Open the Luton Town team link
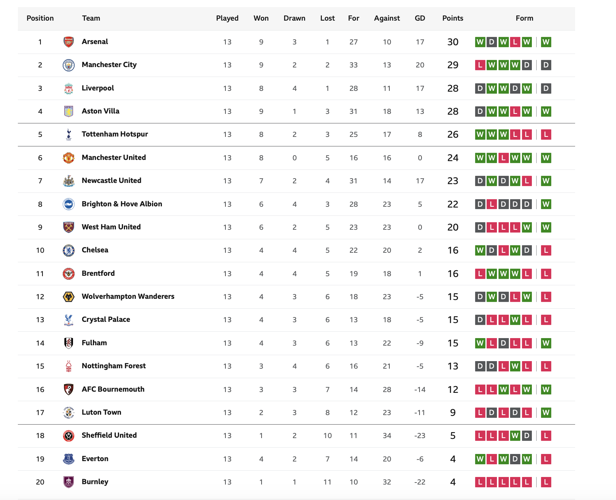 tap(102, 412)
